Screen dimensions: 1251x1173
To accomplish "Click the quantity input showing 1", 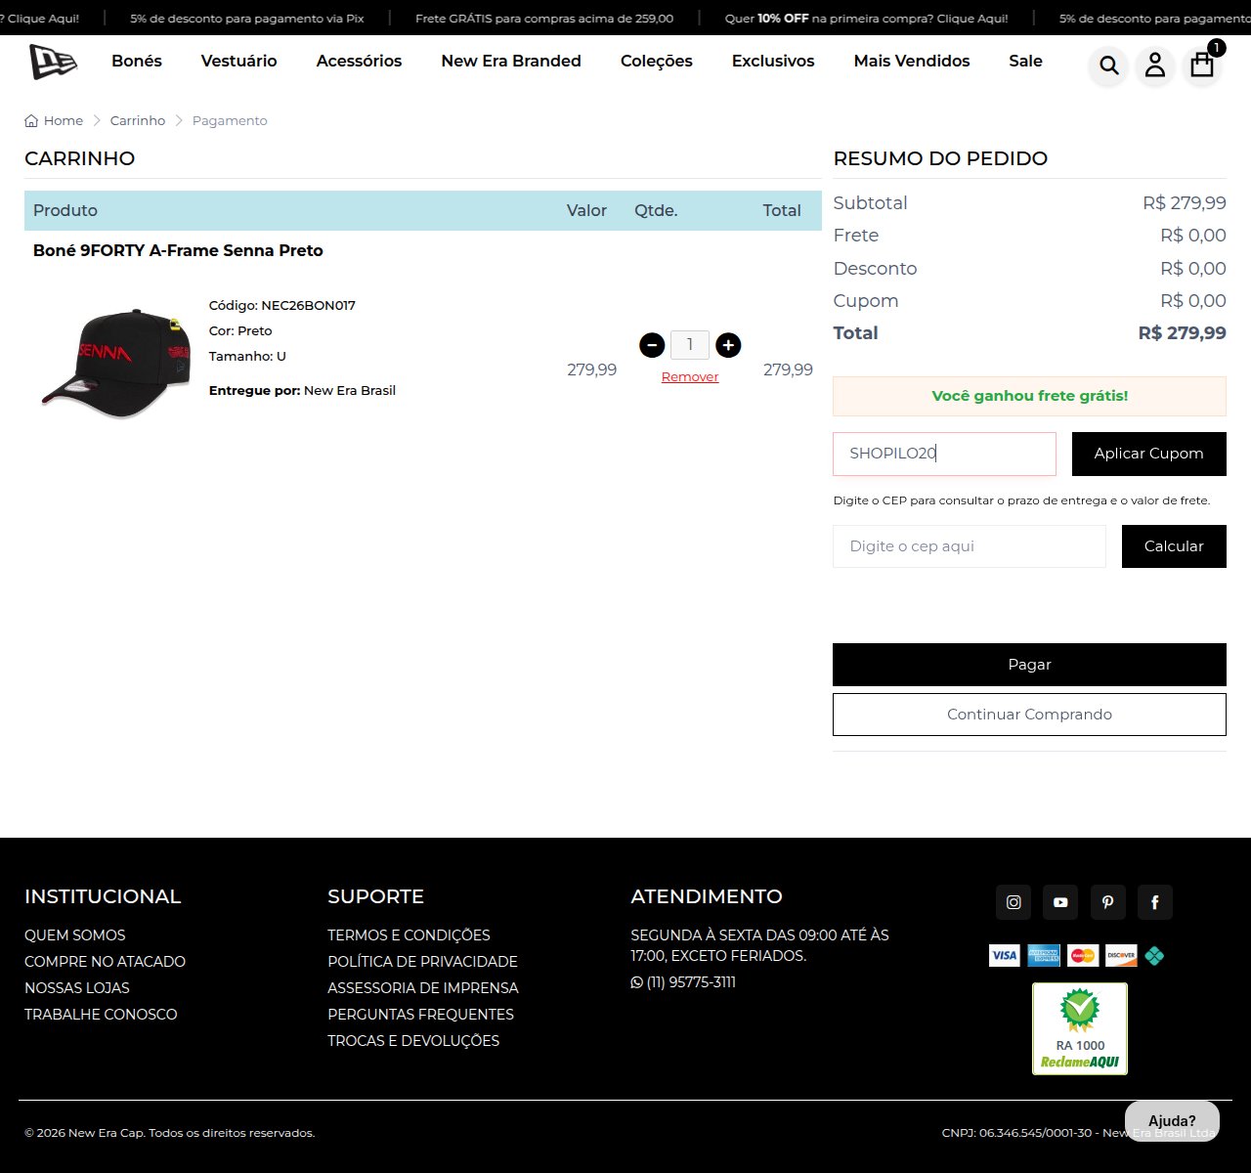I will (x=690, y=345).
